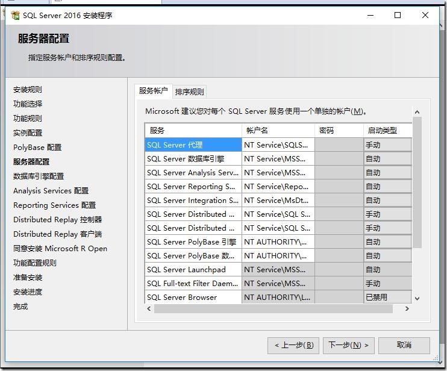Click the vertical scrollbar up arrow
The height and width of the screenshot is (371, 447).
coord(417,112)
